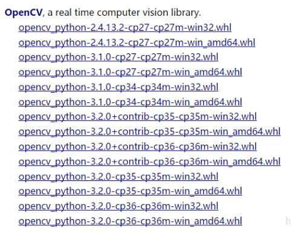Open opencv_python-3.1.0-cp34-cp34m-win32.whl

pyautogui.click(x=119, y=87)
